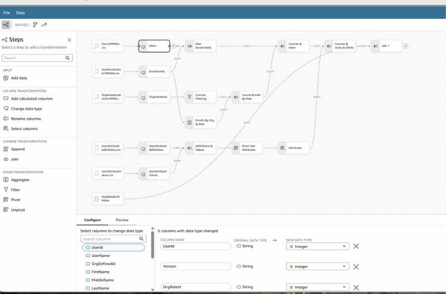Select the UserAttributeValues.csv input node
The height and width of the screenshot is (294, 446).
pyautogui.click(x=108, y=173)
